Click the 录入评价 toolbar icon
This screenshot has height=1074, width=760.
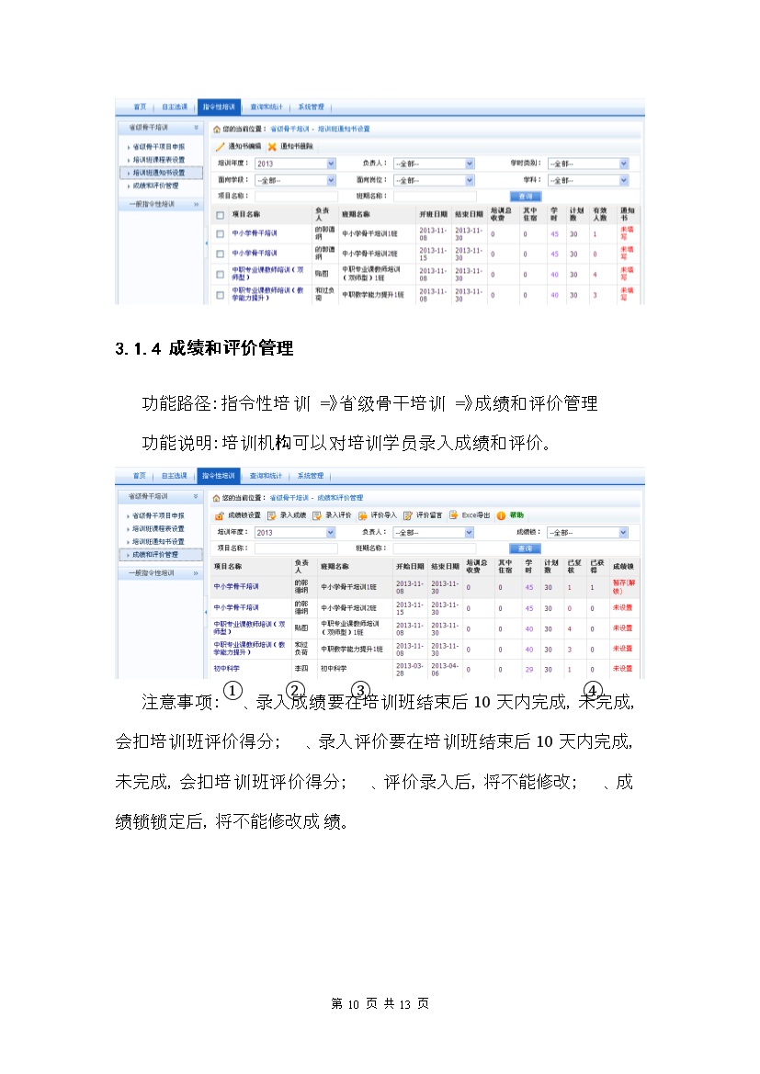(x=316, y=515)
